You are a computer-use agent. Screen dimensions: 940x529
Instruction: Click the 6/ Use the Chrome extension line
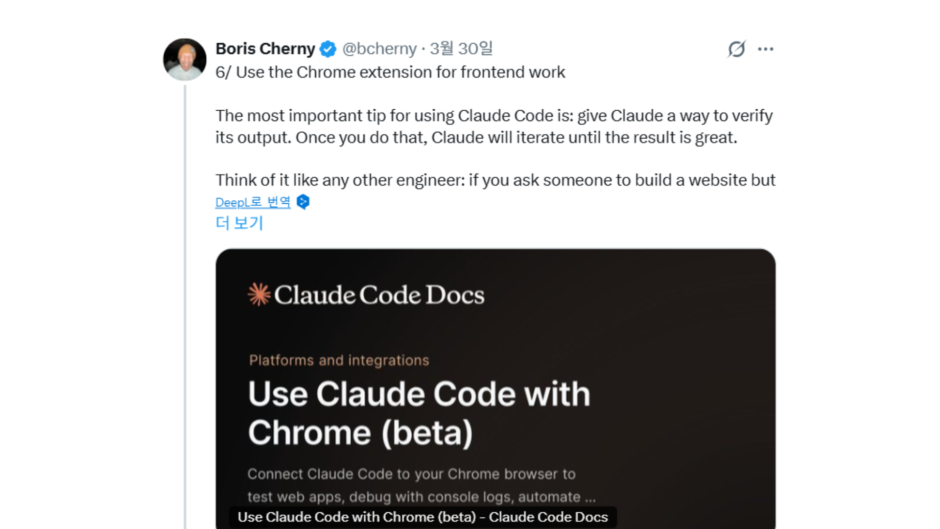click(x=390, y=72)
